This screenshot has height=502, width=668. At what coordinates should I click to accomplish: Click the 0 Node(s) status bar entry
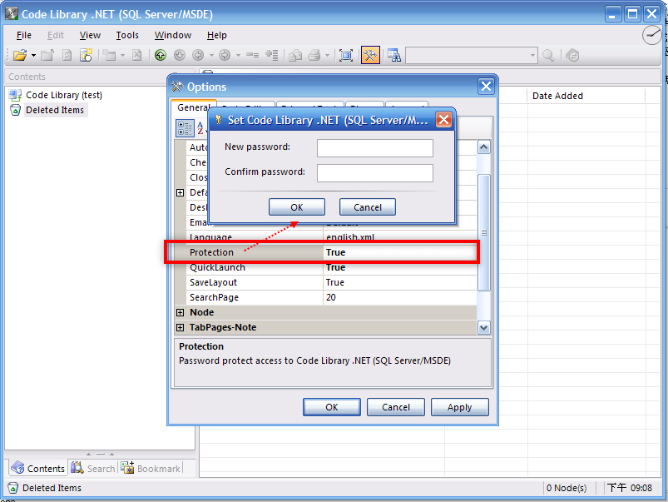pos(567,488)
